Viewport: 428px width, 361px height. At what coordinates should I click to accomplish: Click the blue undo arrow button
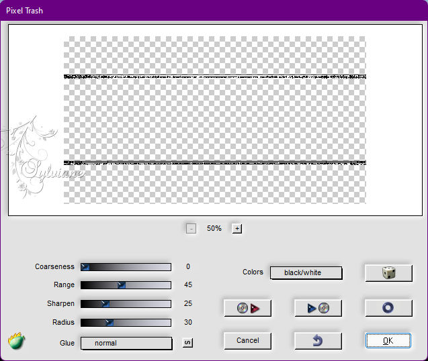(x=318, y=341)
